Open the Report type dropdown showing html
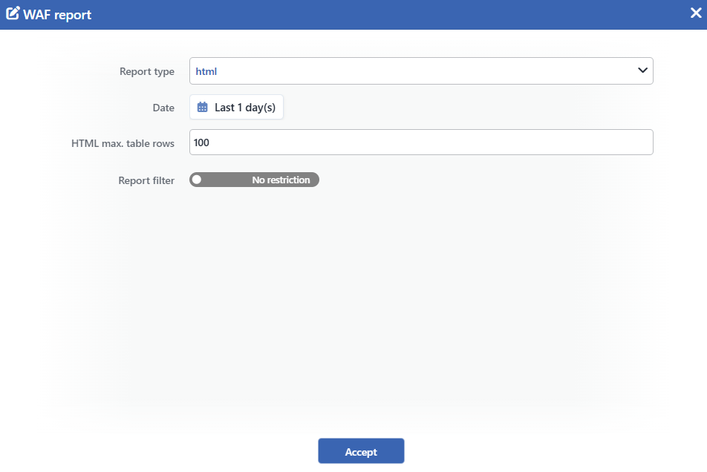The image size is (707, 472). [x=421, y=71]
